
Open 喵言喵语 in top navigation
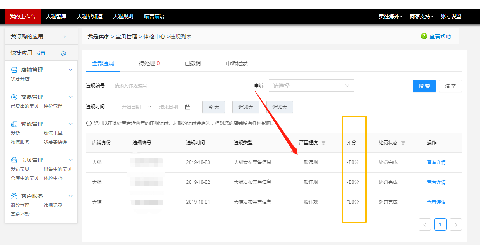(154, 16)
